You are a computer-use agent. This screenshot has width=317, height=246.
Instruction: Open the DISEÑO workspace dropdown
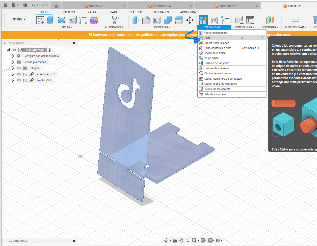[x=18, y=19]
